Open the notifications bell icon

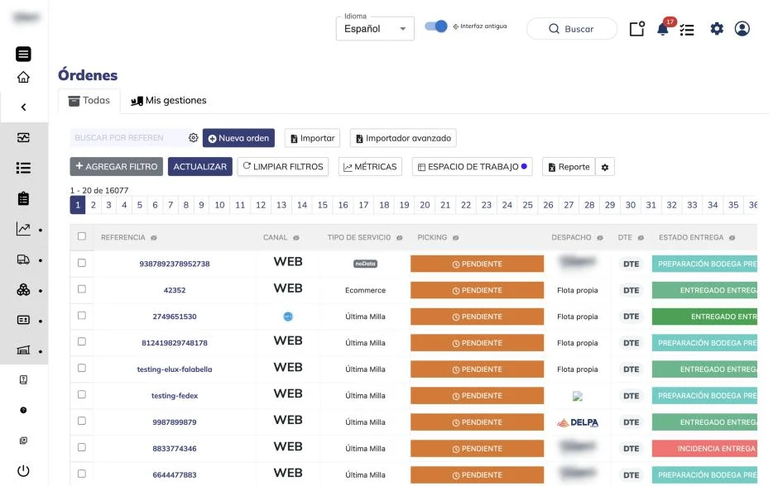coord(662,29)
